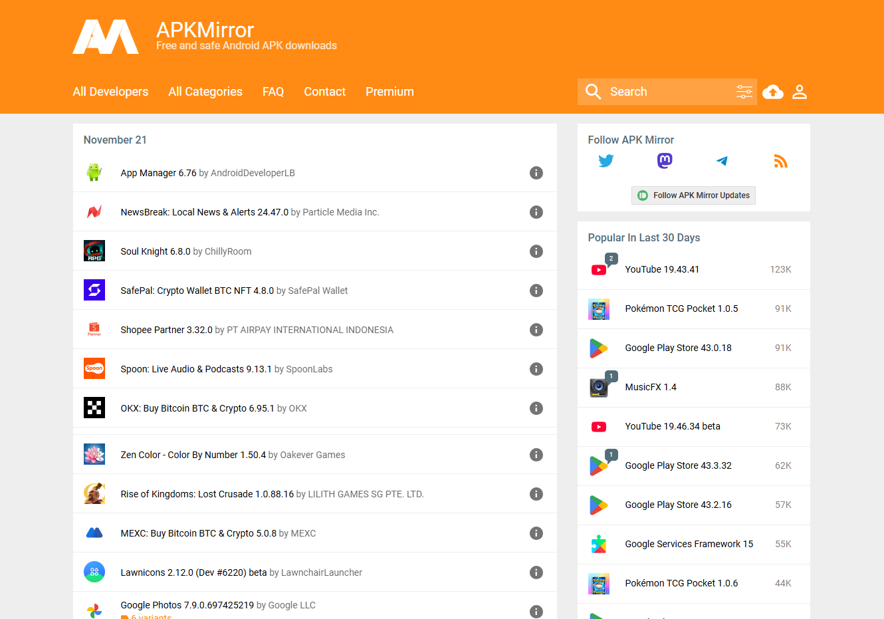Open YouTube 19.46.34 beta popular entry
Image resolution: width=884 pixels, height=619 pixels.
[673, 426]
